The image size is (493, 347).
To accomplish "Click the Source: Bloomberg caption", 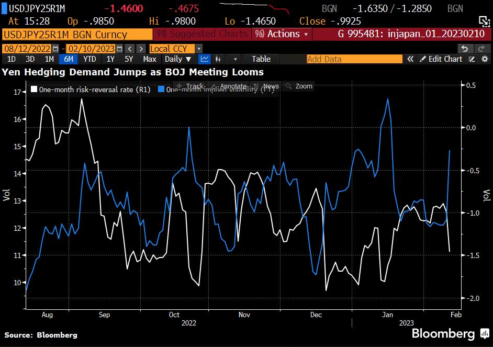I will 41,335.
